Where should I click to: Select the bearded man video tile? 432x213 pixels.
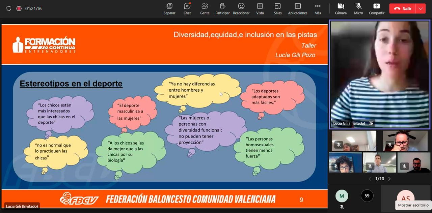click(x=414, y=162)
